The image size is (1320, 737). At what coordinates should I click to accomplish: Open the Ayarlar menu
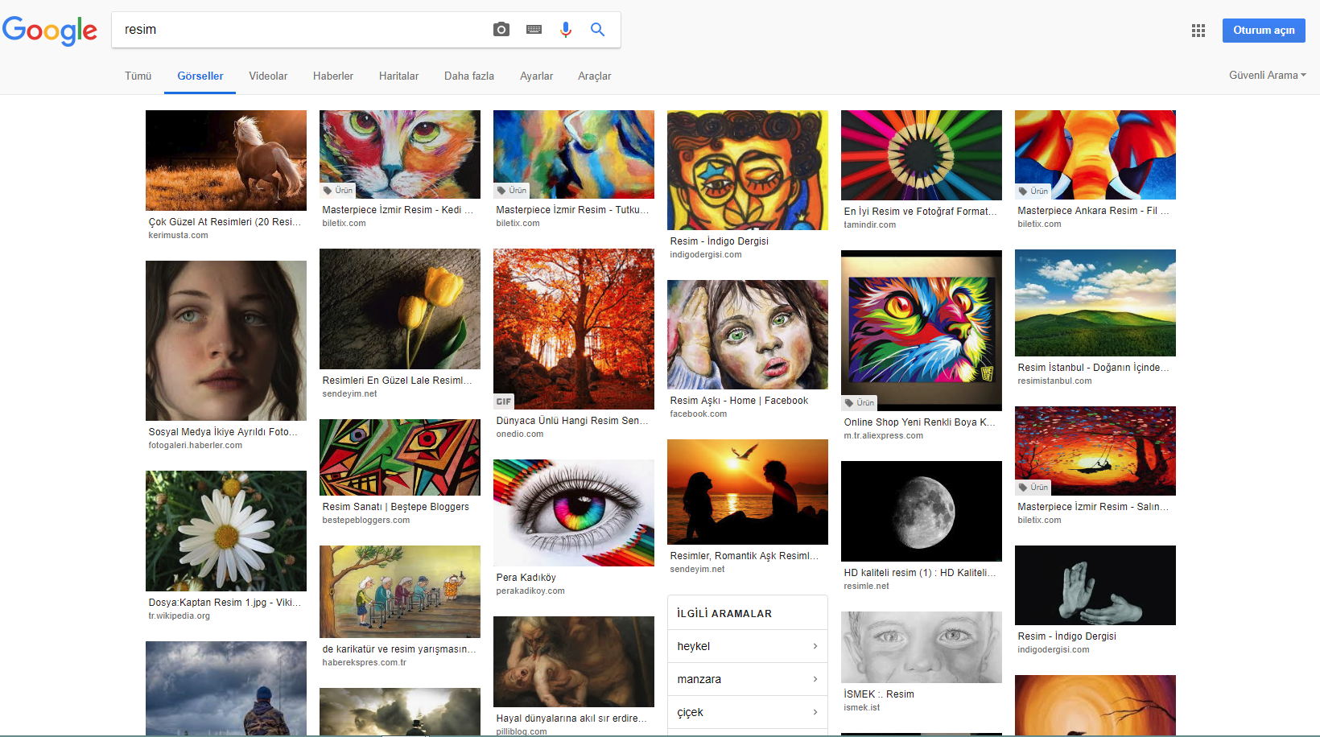point(536,76)
